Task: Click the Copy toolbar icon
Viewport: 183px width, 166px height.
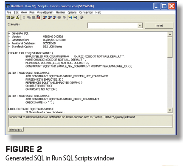Action: [x=29, y=17]
